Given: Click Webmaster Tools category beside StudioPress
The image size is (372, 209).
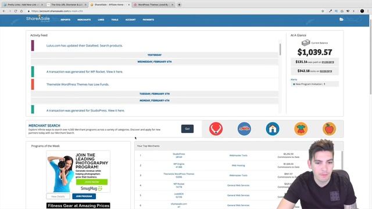Looking at the screenshot, I should point(238,156).
